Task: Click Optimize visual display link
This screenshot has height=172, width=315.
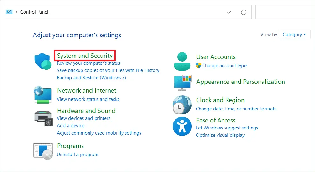Action: click(220, 135)
